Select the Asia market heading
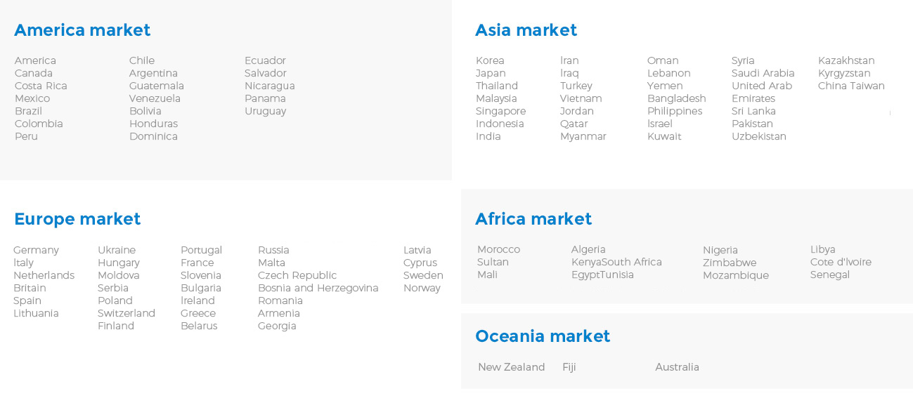 526,30
